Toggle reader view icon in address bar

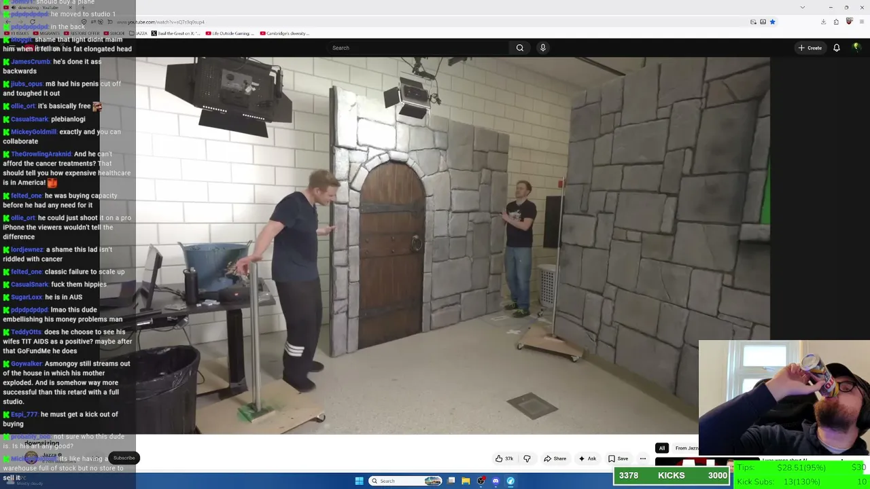coord(763,22)
